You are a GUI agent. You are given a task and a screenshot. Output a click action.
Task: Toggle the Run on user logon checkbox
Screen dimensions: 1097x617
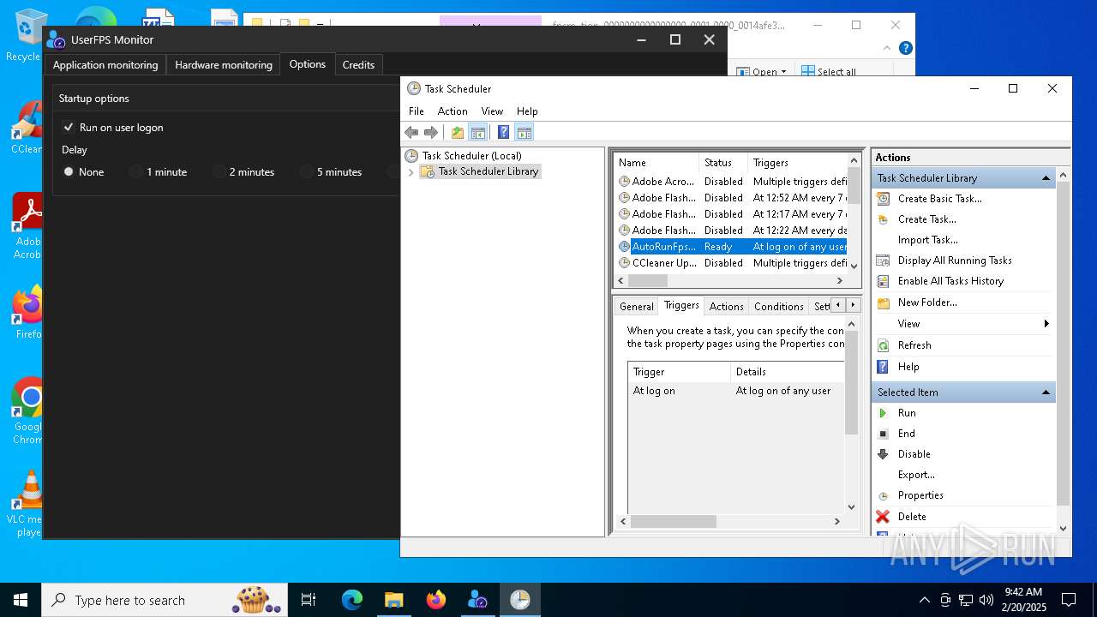tap(69, 127)
